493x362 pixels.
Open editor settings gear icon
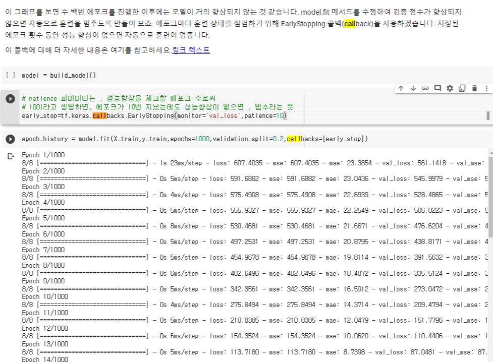click(450, 88)
